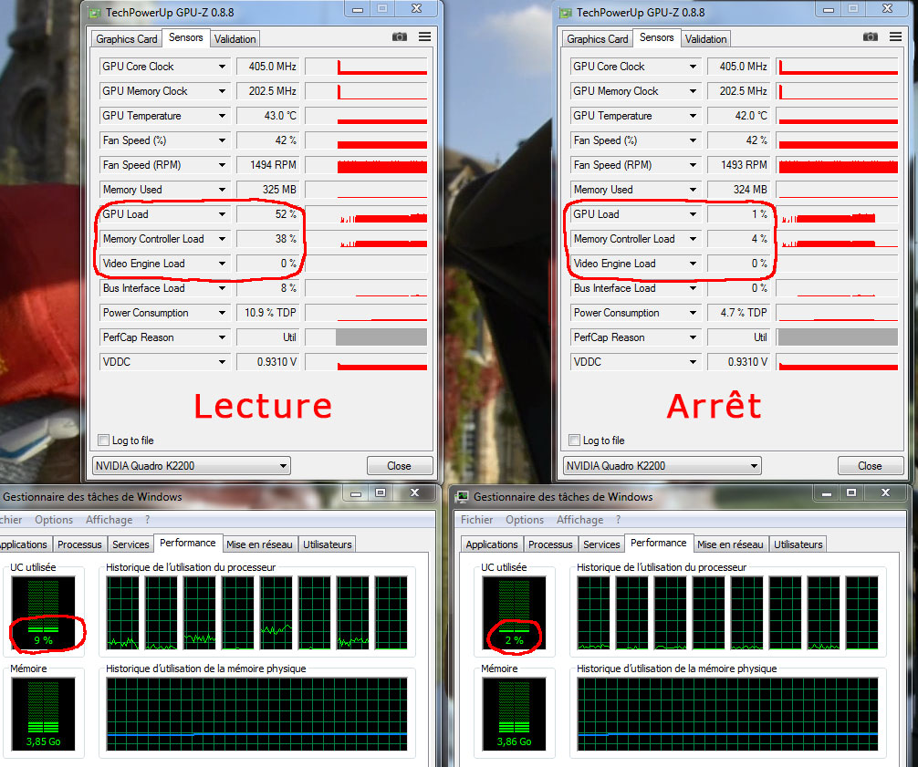
Task: Click the camera screenshot icon in right GPU-Z window
Action: (x=871, y=37)
